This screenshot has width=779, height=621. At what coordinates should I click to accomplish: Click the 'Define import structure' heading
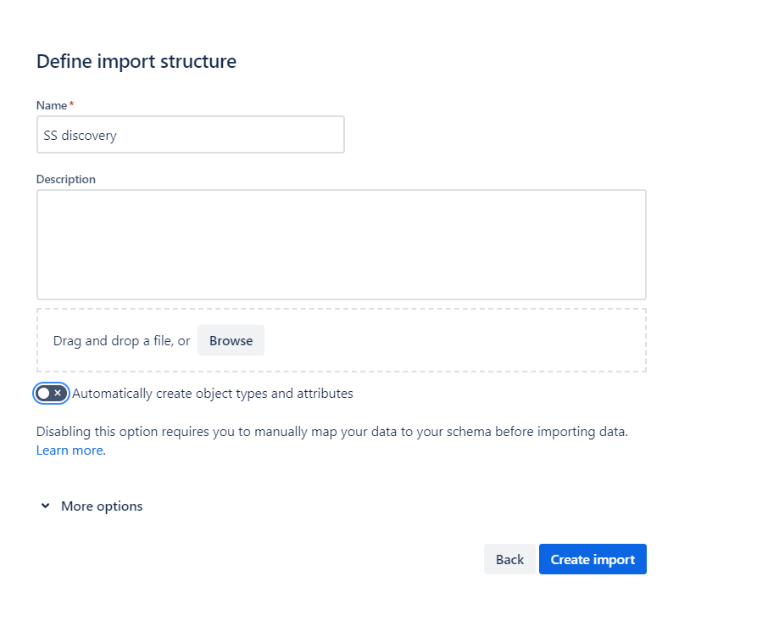point(136,61)
